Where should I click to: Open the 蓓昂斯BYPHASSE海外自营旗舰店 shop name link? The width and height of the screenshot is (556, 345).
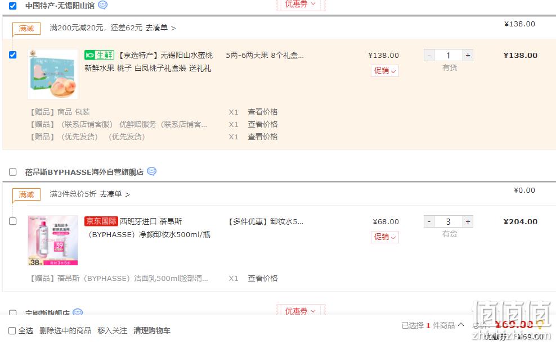click(x=84, y=172)
